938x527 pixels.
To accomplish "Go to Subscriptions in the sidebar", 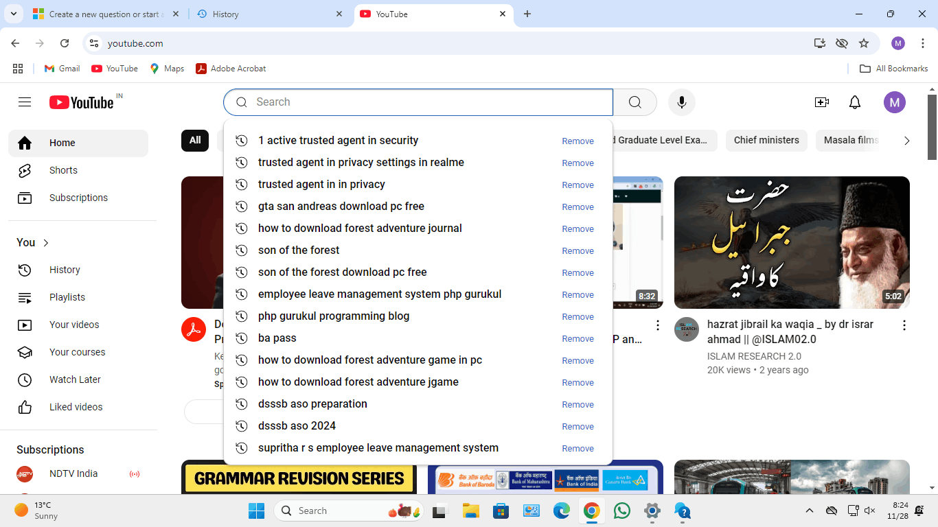I will [x=78, y=198].
